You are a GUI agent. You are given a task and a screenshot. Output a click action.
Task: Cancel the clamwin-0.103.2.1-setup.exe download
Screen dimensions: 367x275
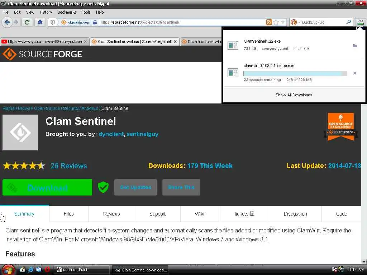coord(354,73)
